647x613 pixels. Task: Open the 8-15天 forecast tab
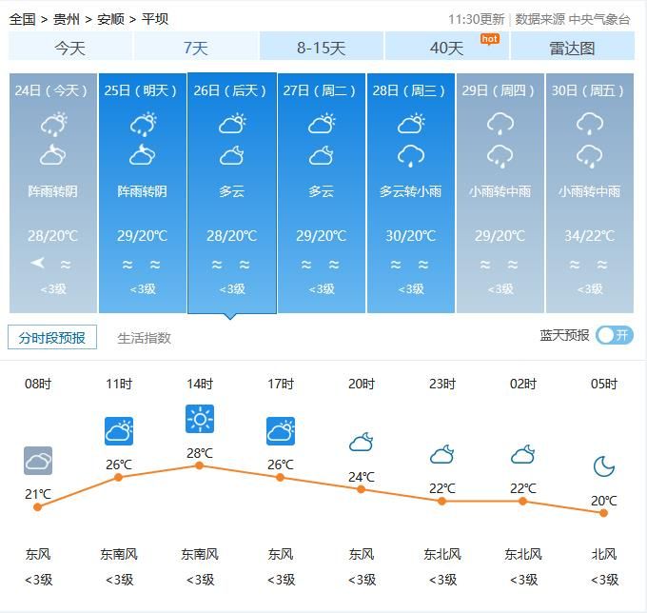(321, 48)
